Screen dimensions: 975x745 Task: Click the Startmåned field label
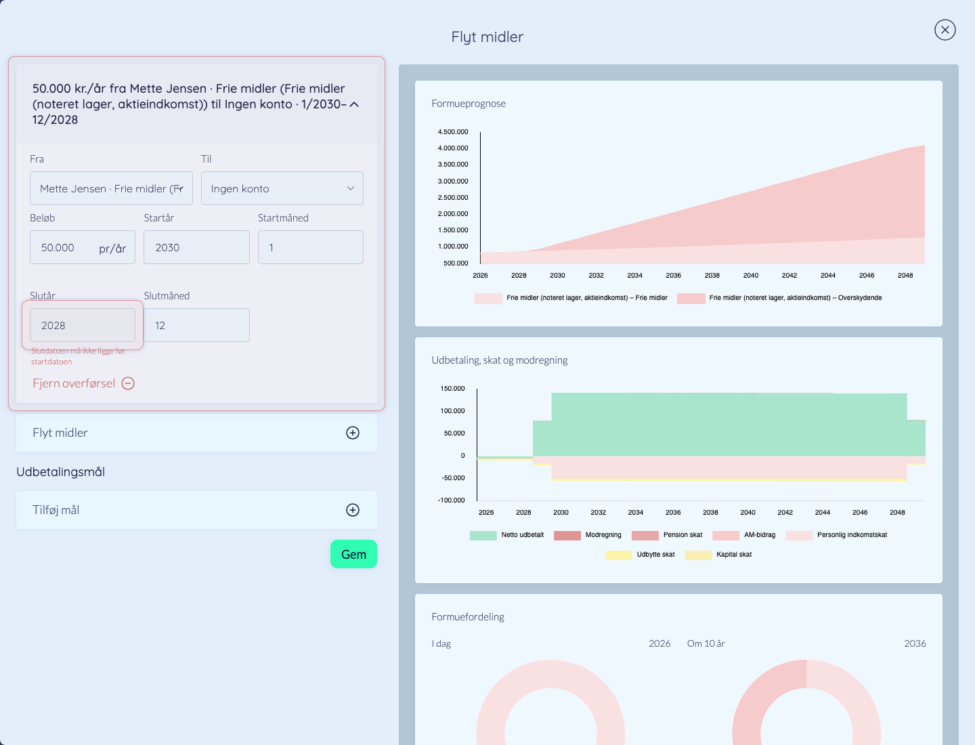tap(283, 218)
